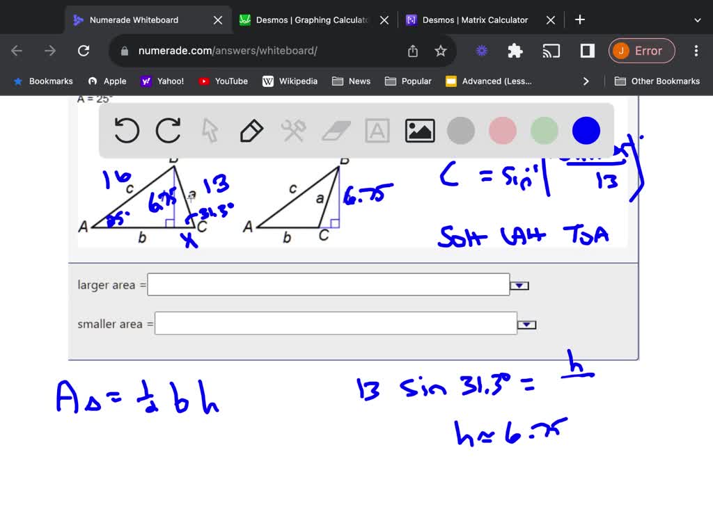
Task: Open the Cast device picker
Action: coord(552,50)
